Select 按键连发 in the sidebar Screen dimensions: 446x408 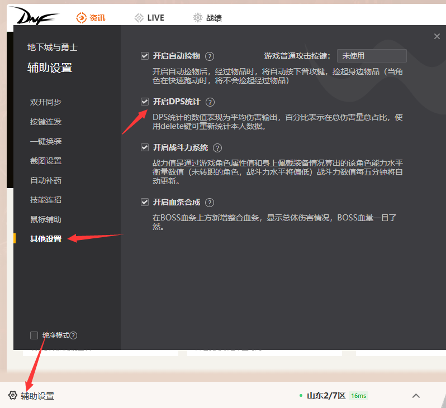coord(46,122)
